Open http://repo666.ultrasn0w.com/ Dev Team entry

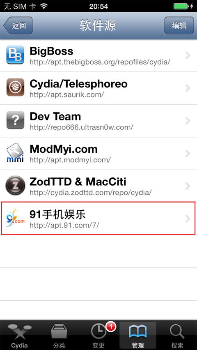(x=98, y=121)
